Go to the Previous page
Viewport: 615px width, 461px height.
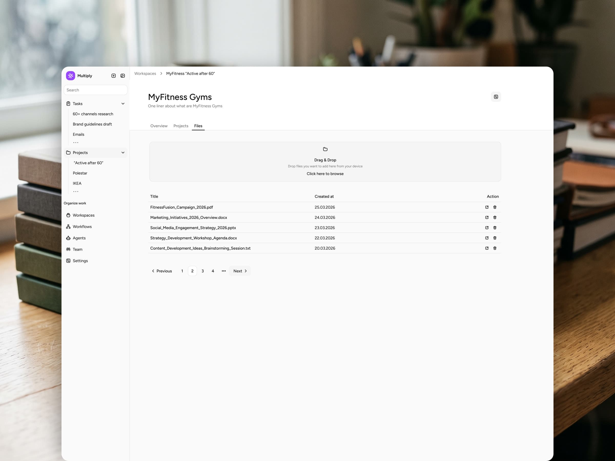click(162, 271)
